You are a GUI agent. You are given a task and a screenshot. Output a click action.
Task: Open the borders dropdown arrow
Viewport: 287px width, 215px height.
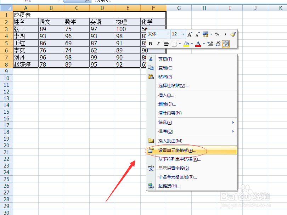(180, 43)
